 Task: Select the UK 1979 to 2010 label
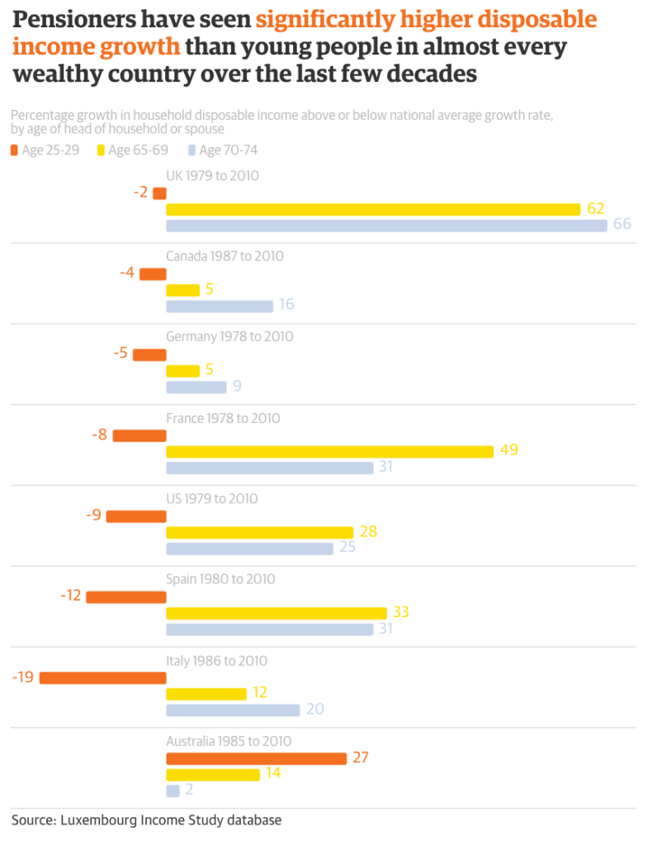pyautogui.click(x=212, y=175)
